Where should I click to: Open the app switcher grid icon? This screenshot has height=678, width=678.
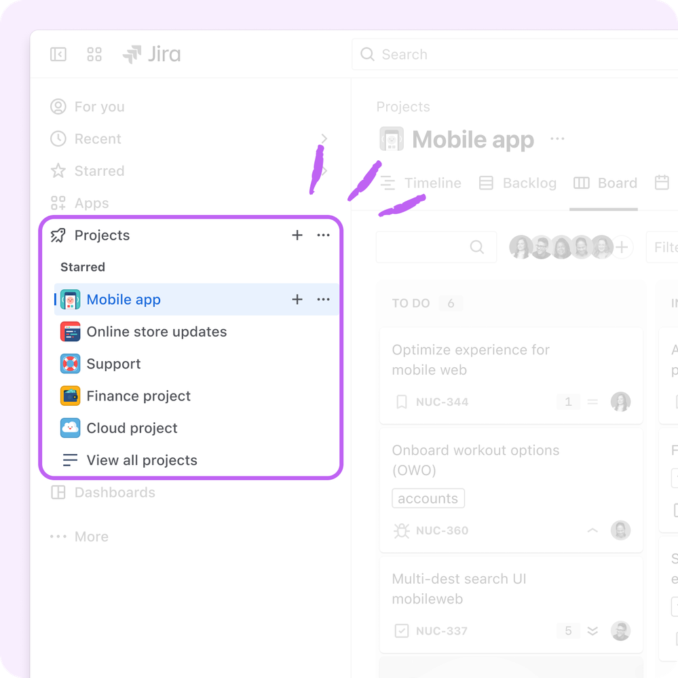[94, 54]
